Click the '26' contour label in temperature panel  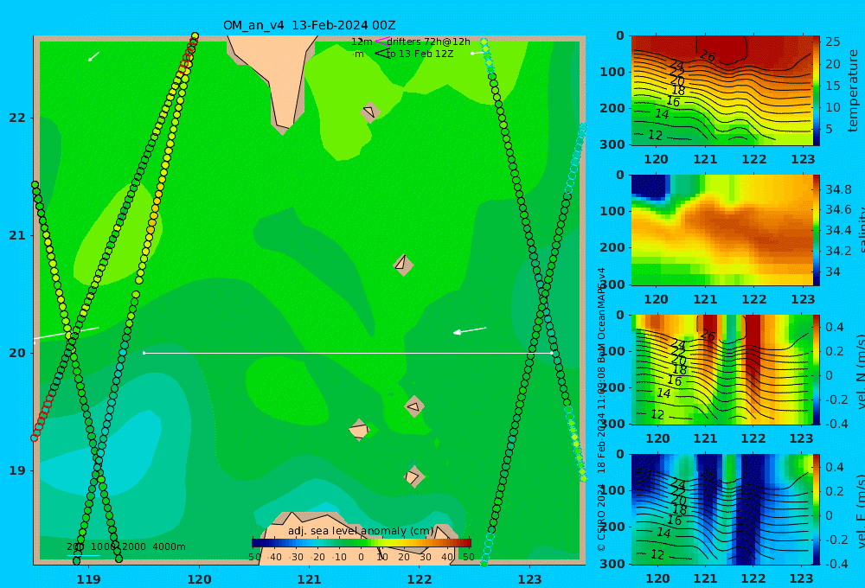[x=707, y=55]
